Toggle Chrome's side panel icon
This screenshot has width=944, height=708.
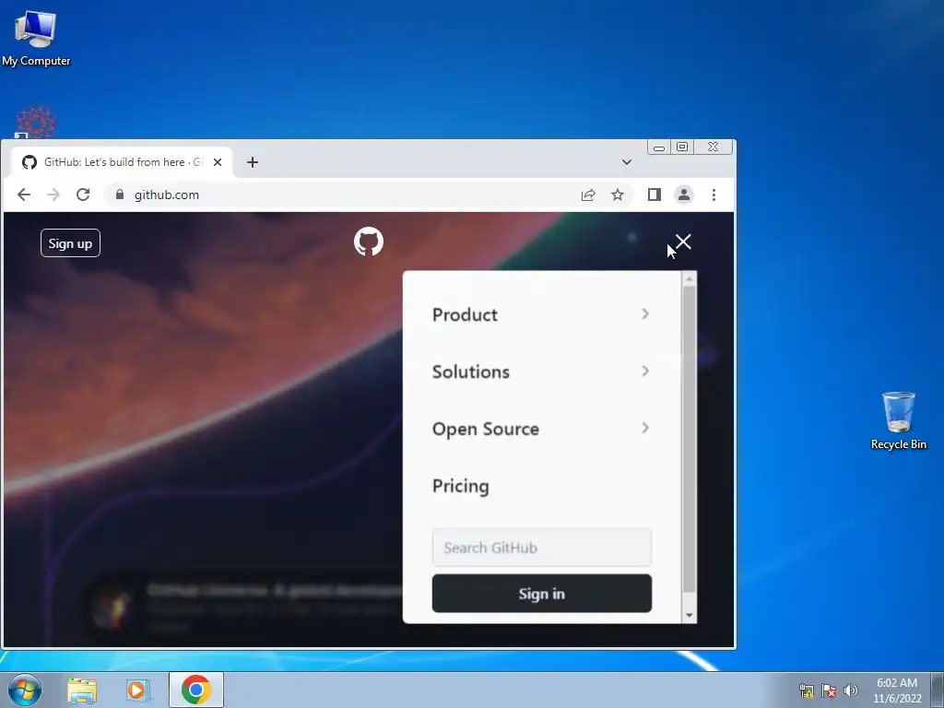point(655,195)
